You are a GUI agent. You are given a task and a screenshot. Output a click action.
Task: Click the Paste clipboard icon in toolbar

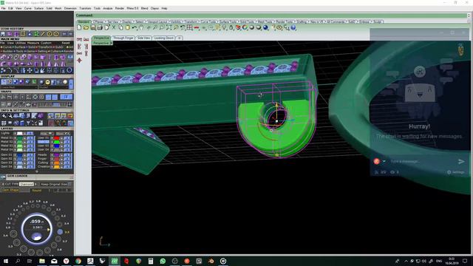(x=128, y=28)
